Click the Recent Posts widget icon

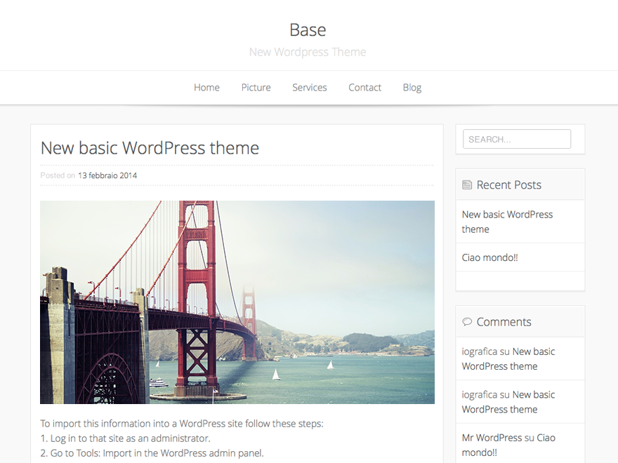click(x=466, y=184)
